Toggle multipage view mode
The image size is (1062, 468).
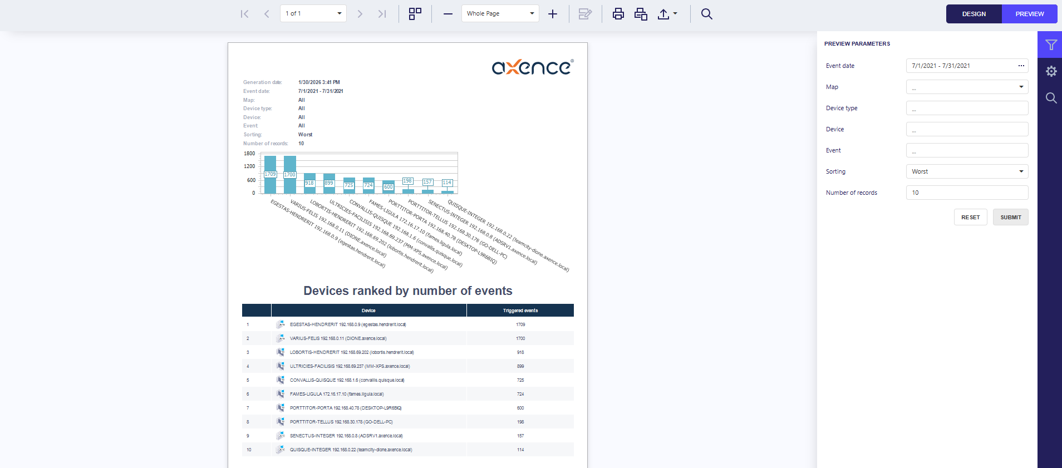[x=415, y=14]
